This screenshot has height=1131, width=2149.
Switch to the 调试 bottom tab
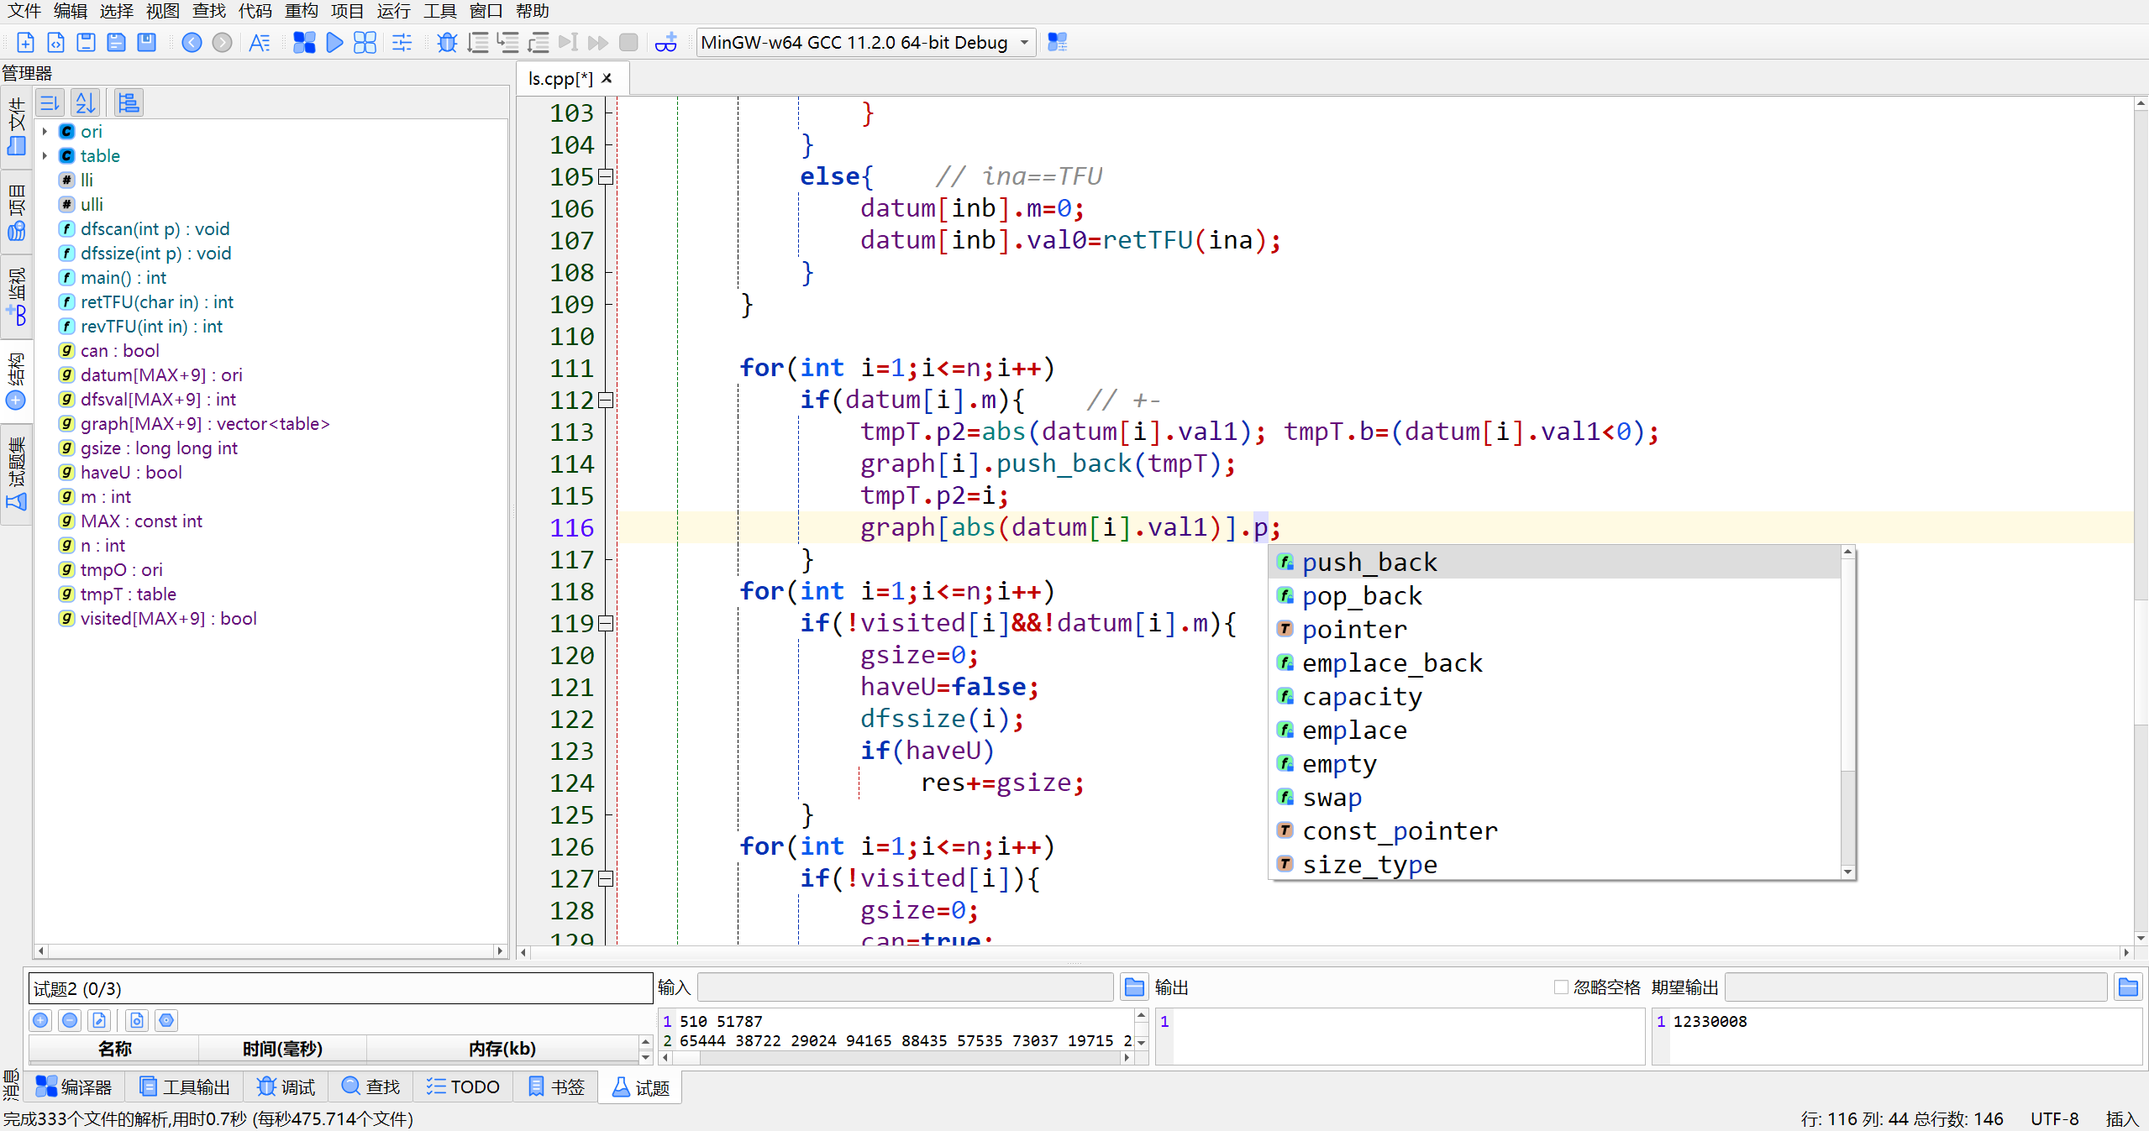click(x=286, y=1087)
